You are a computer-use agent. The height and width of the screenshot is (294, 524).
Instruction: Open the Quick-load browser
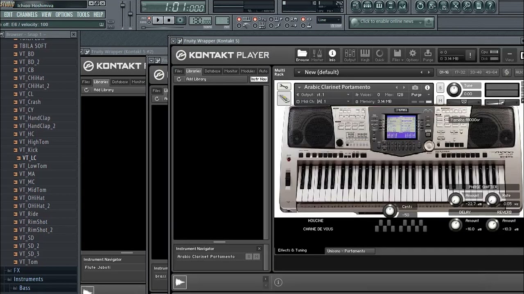[x=379, y=55]
